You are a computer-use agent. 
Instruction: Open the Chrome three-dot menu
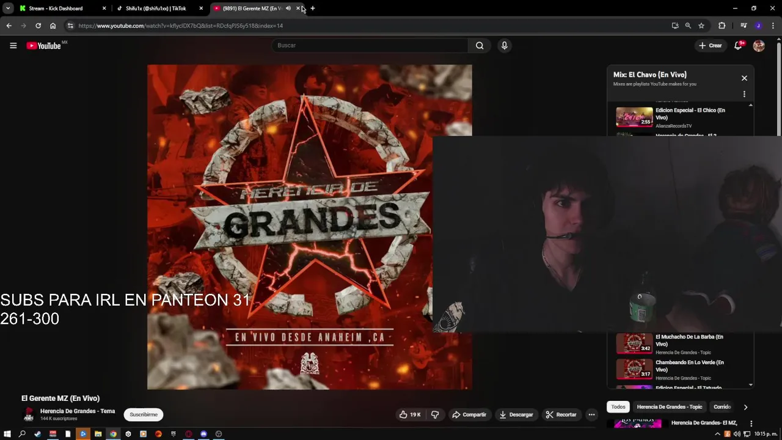pyautogui.click(x=773, y=26)
